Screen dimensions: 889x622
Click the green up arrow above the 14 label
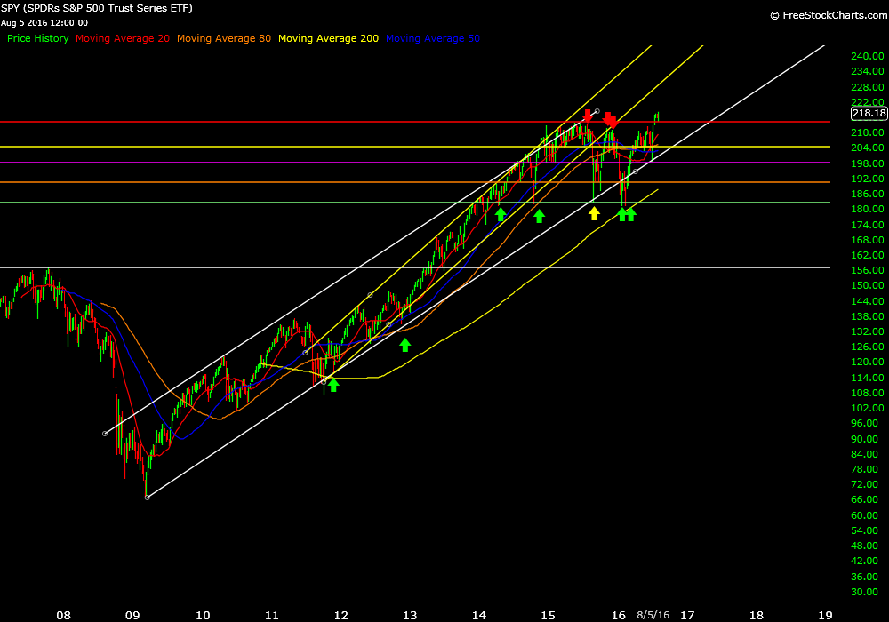501,214
